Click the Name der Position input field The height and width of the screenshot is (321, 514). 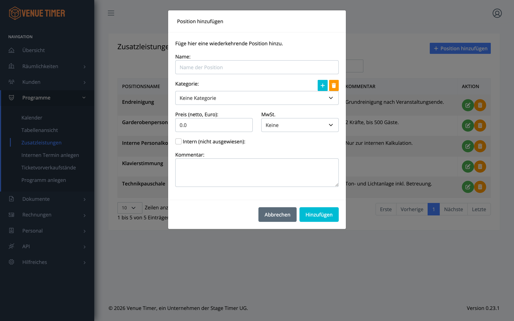click(257, 67)
